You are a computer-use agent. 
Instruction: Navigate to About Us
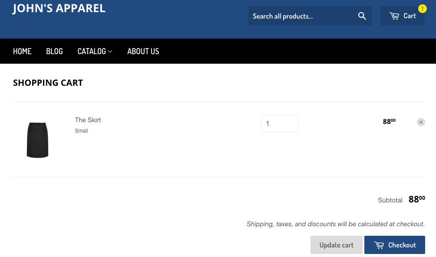143,51
